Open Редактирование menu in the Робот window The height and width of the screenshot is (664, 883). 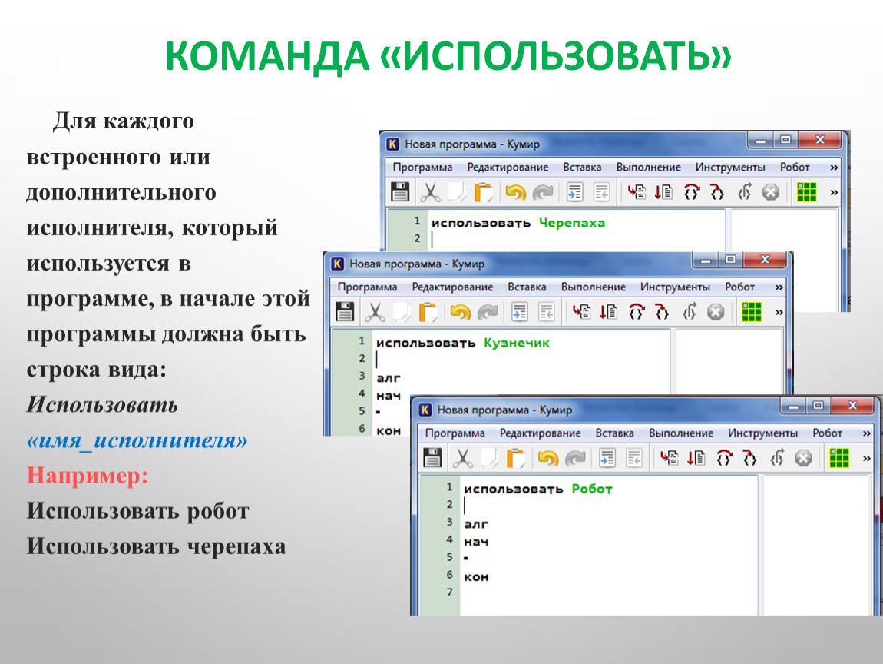tap(540, 433)
